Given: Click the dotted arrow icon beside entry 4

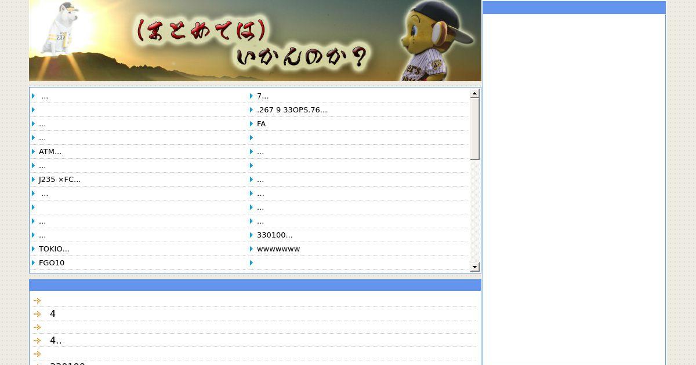Looking at the screenshot, I should click(x=37, y=314).
